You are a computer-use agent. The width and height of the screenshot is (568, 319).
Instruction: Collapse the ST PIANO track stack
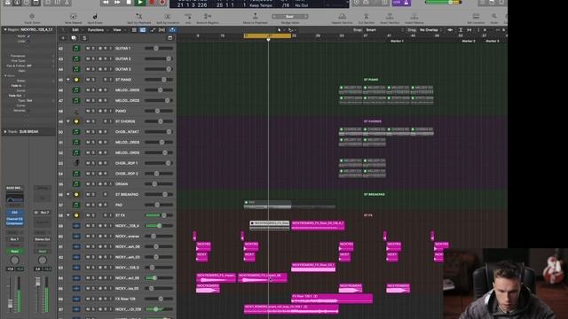point(68,80)
